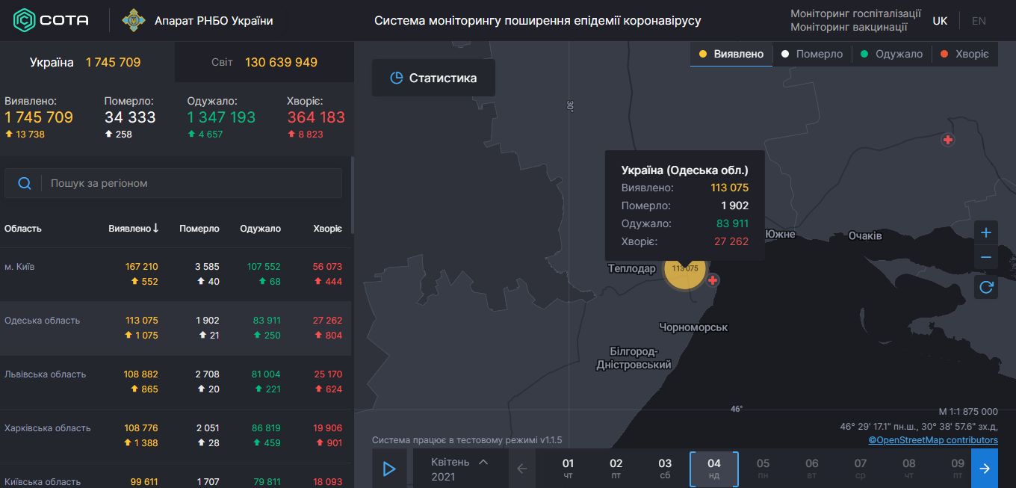Select April 01 on the date timeline
This screenshot has height=488, width=1016.
pyautogui.click(x=569, y=469)
